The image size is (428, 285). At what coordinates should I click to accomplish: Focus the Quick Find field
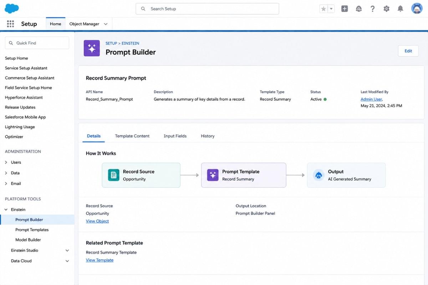(x=37, y=43)
